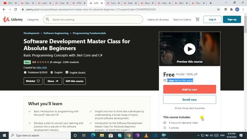
Task: Click the site lock icon in address bar
Action: click(23, 9)
